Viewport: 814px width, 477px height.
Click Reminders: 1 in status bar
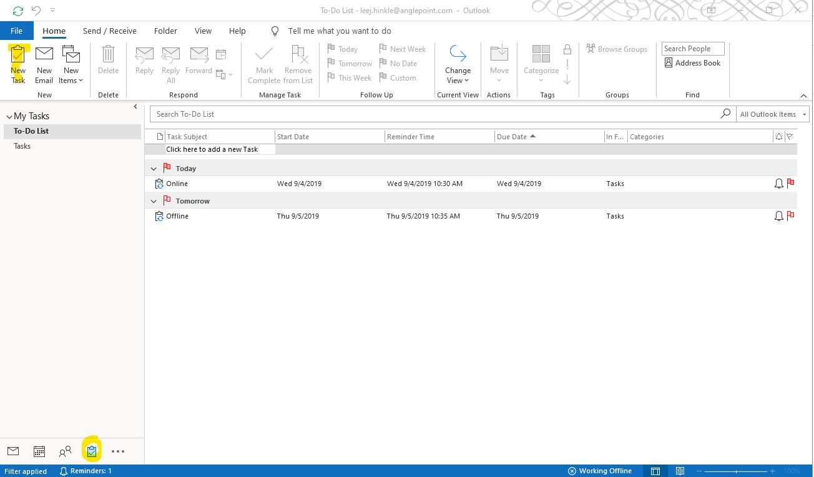click(86, 471)
